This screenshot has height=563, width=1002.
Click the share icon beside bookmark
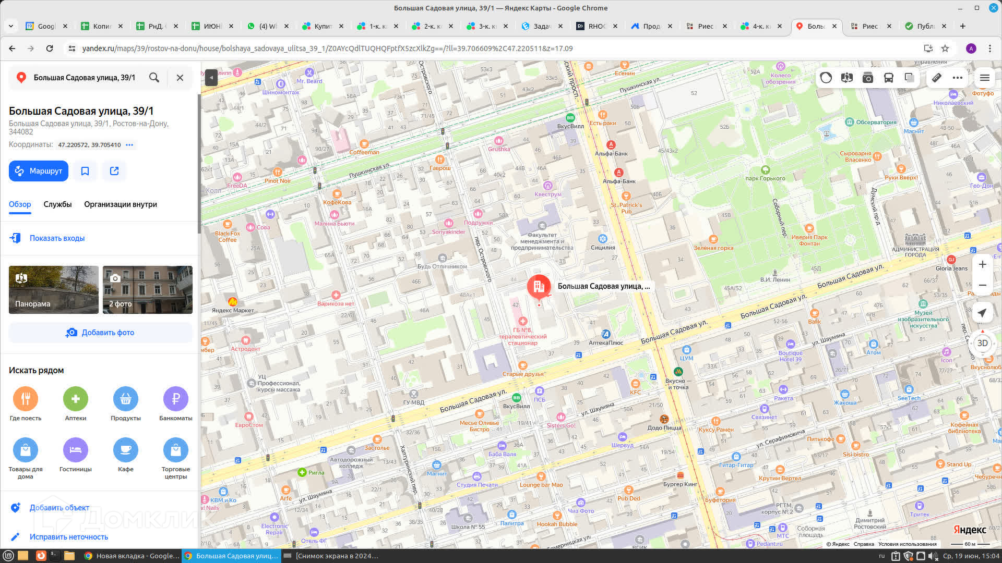coord(114,171)
